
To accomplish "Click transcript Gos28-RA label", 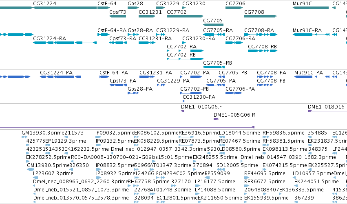I will tap(140, 30).
